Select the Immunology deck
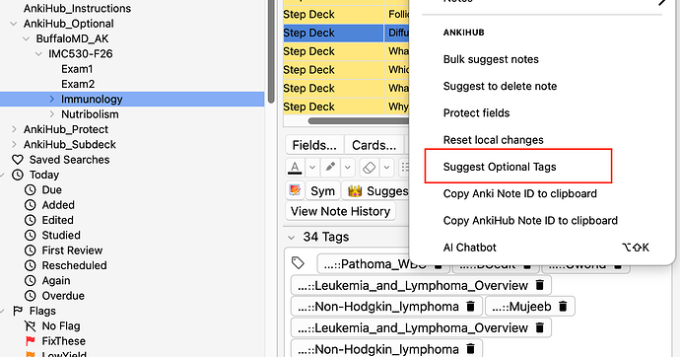Viewport: 680px width, 357px height. click(92, 100)
